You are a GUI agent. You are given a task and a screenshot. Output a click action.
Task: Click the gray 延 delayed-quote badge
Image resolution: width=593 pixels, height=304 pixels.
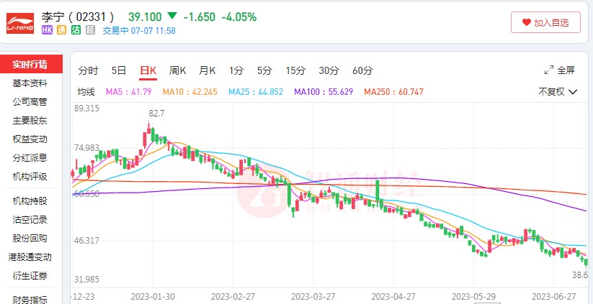(x=90, y=30)
